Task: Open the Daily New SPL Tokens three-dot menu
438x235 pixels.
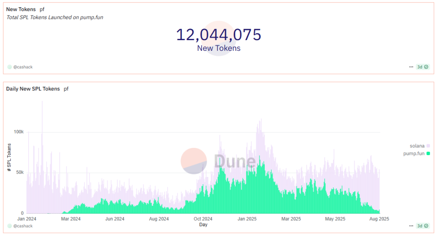Action: [x=411, y=226]
